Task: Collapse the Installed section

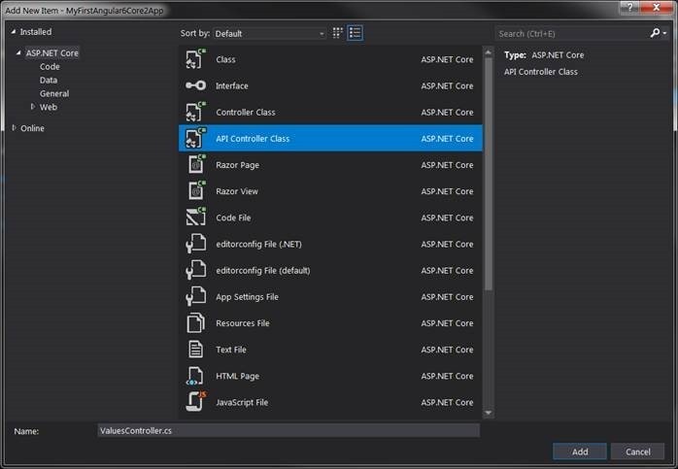Action: coord(14,32)
